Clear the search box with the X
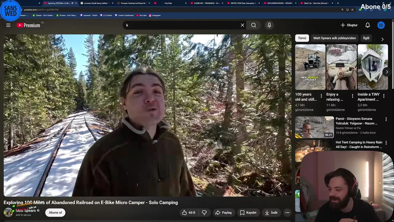The image size is (394, 222). (x=243, y=25)
